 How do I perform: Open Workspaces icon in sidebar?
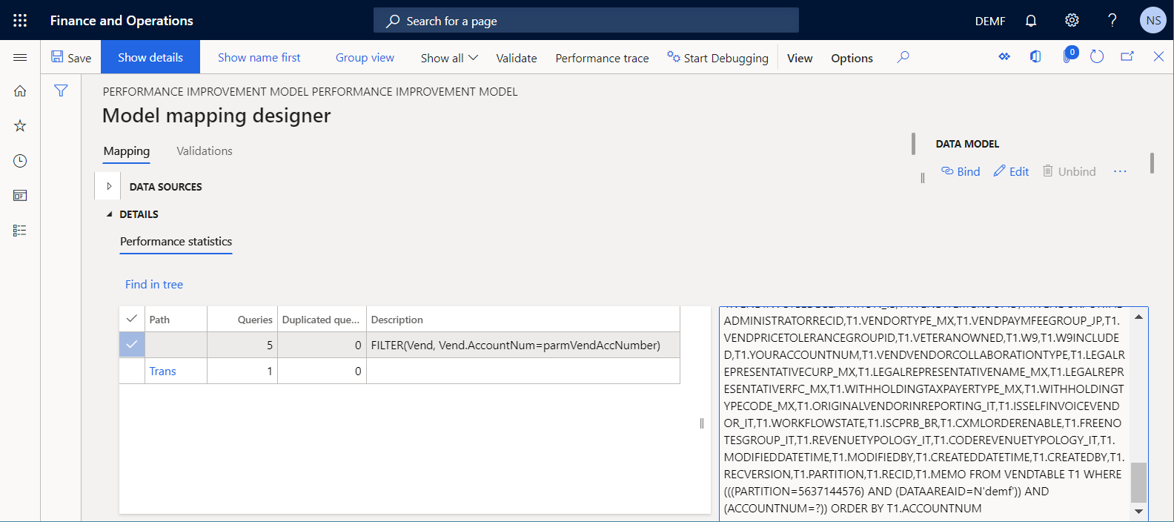pos(20,196)
